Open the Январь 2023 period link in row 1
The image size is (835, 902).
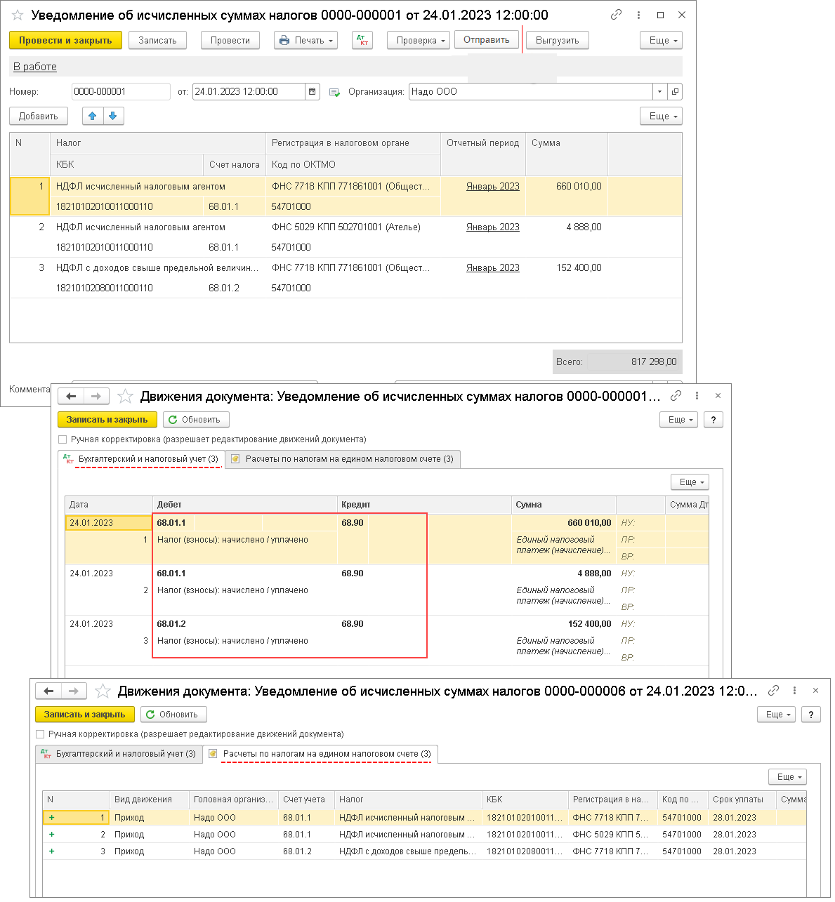click(493, 186)
